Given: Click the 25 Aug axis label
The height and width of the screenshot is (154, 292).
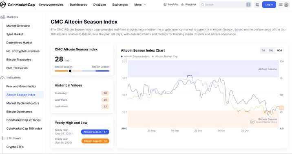Looking at the screenshot, I should tap(151, 130).
